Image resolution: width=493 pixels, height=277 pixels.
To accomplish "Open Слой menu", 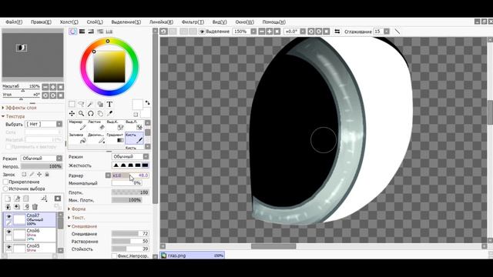I will [95, 22].
